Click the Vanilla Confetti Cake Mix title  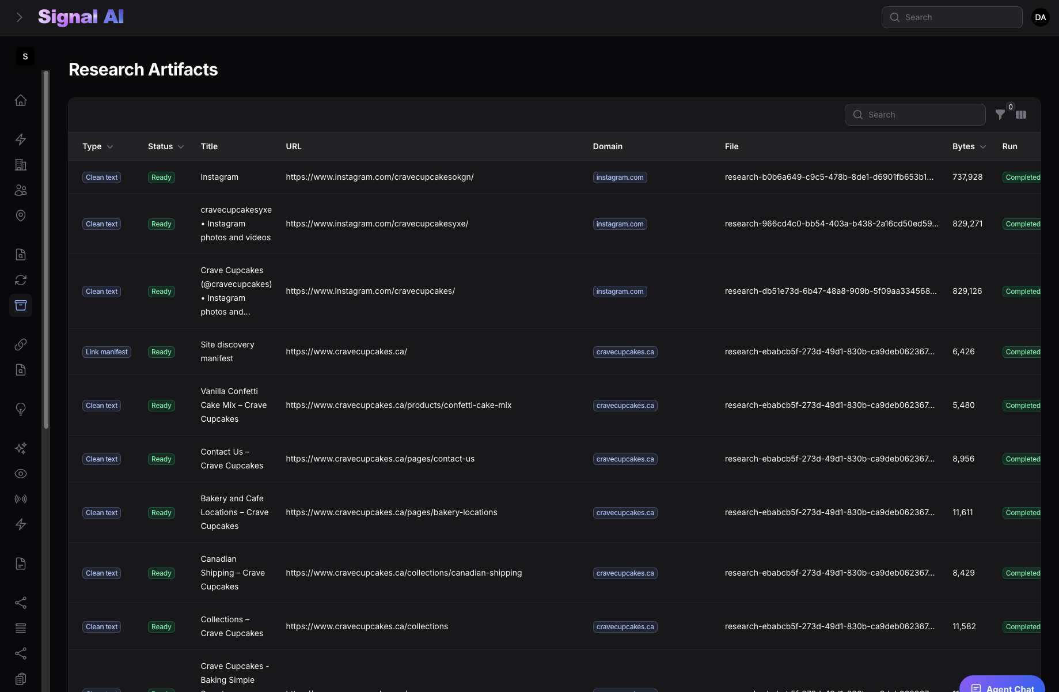click(234, 405)
